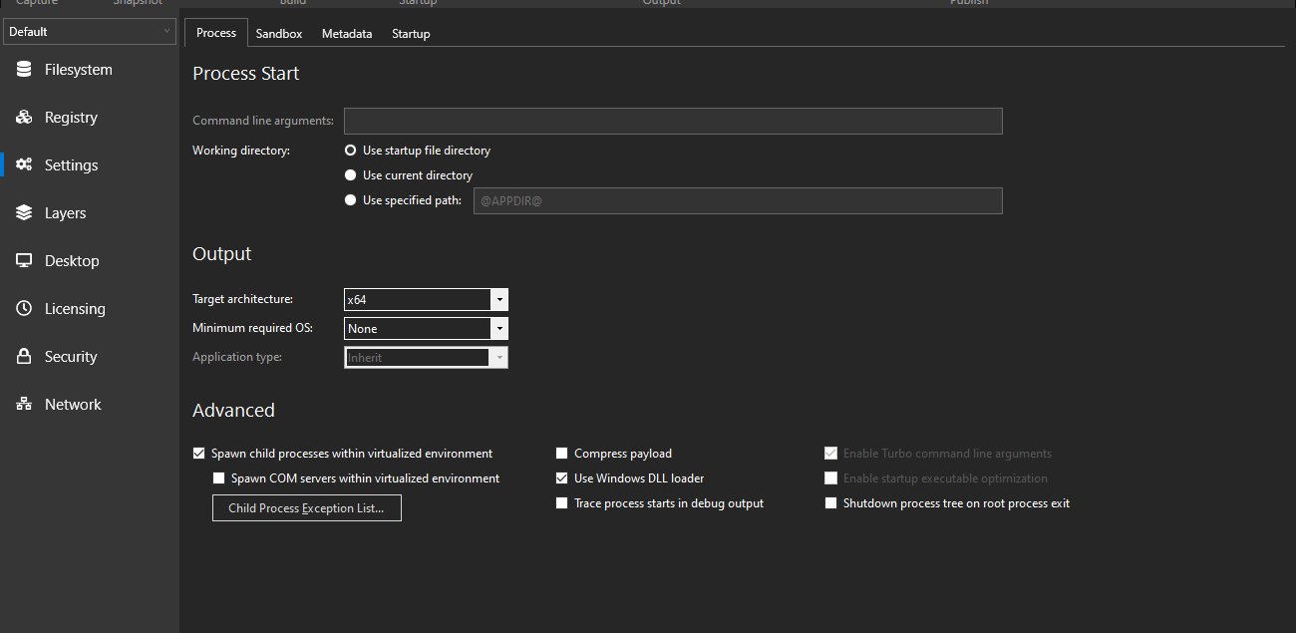Open the Network settings section

[x=72, y=404]
